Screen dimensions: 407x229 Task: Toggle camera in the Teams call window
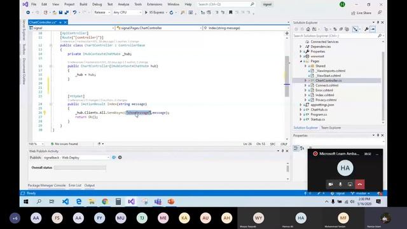(331, 184)
